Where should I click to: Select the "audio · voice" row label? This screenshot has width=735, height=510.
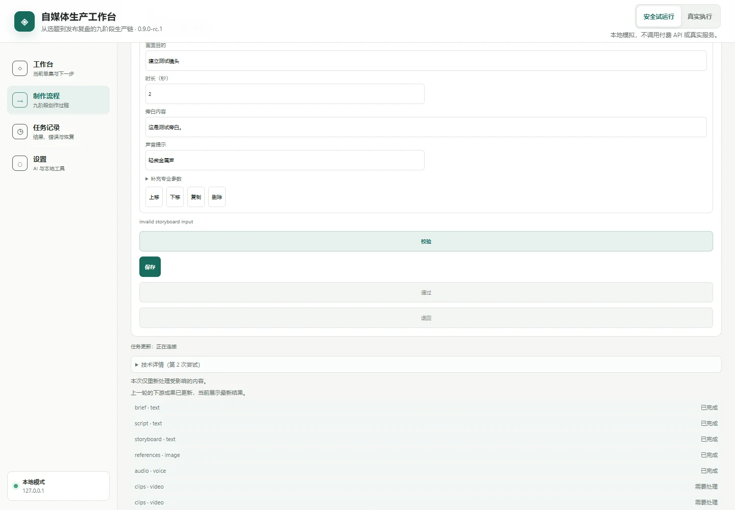(x=150, y=471)
